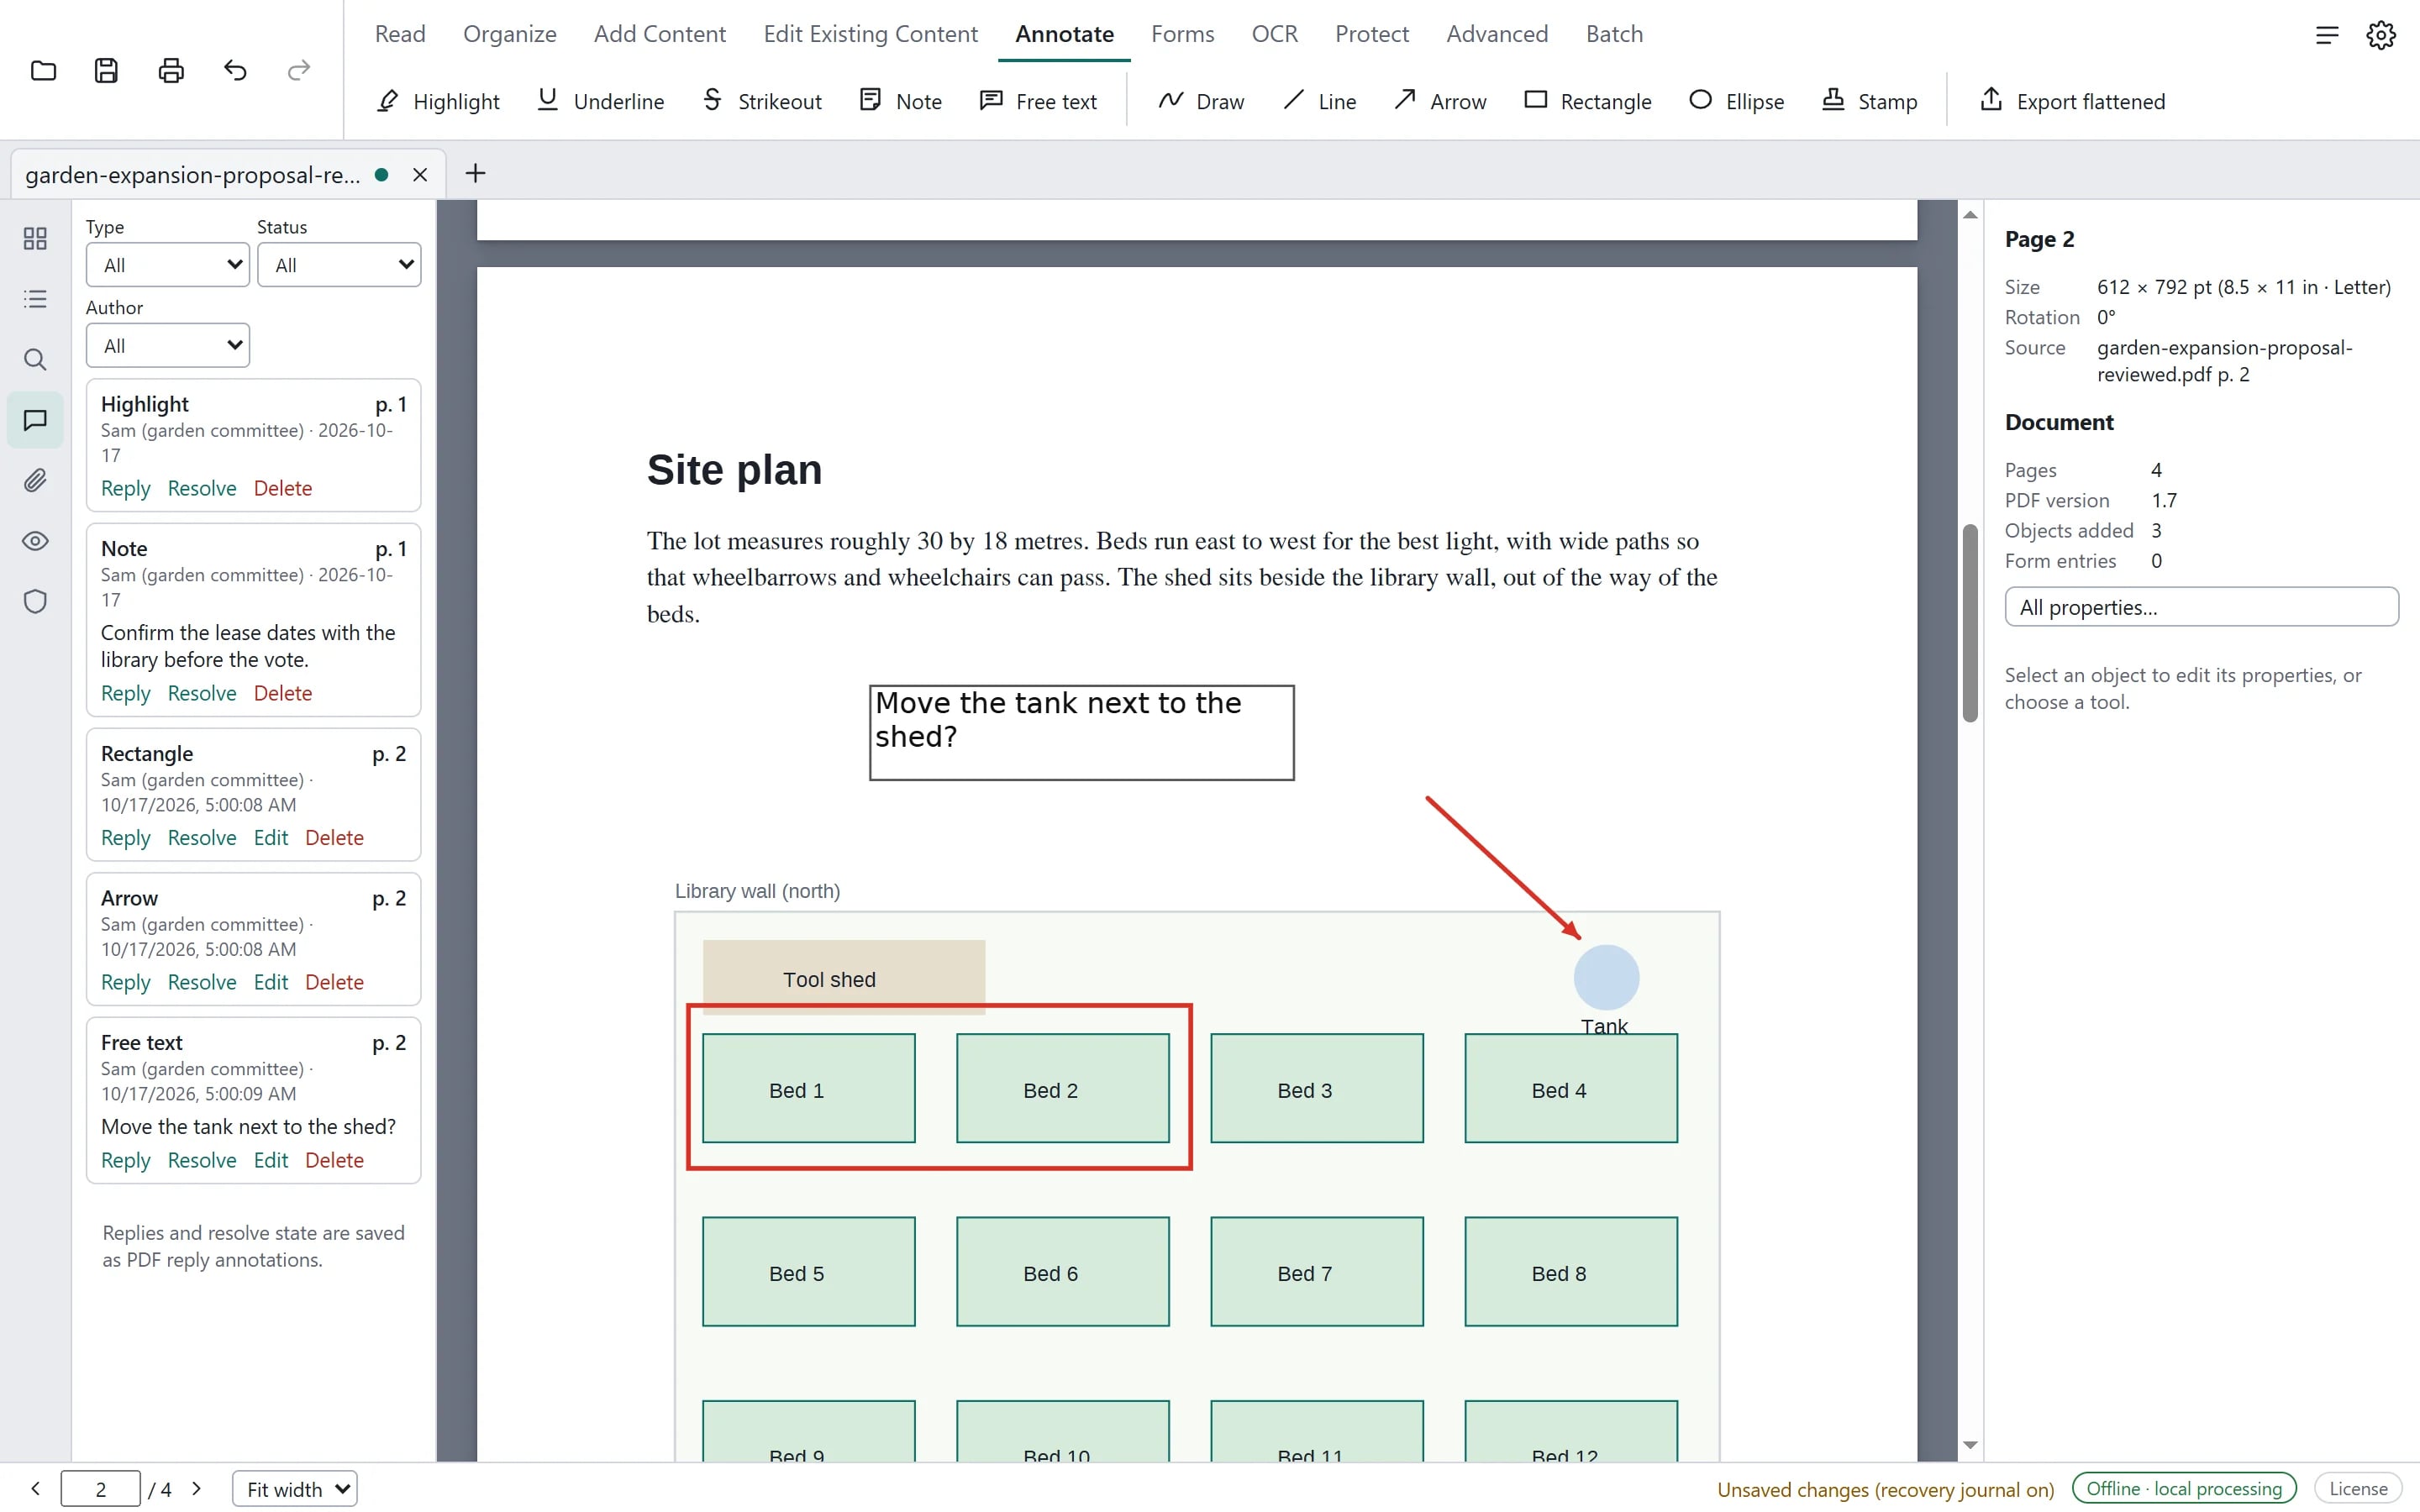The width and height of the screenshot is (2420, 1512).
Task: Choose the Line tool
Action: tap(1319, 101)
